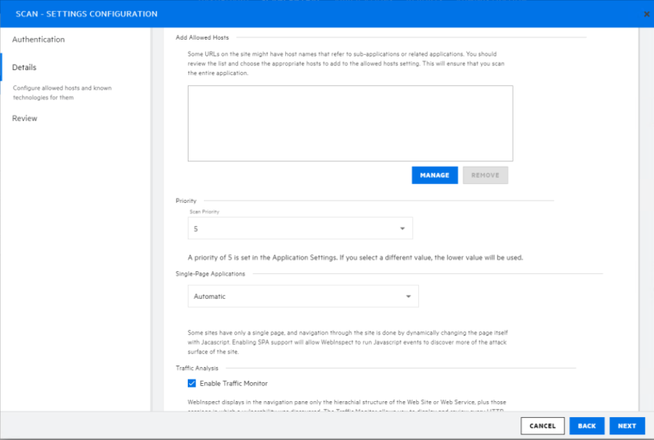Proceed with the NEXT button
Viewport: 654px width, 440px height.
coord(627,426)
